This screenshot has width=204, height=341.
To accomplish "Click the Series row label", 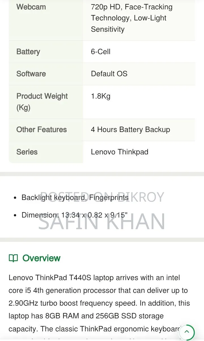I will pos(27,152).
